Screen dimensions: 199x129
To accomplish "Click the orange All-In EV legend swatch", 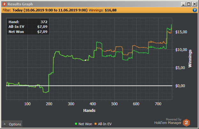I will pyautogui.click(x=96, y=124).
